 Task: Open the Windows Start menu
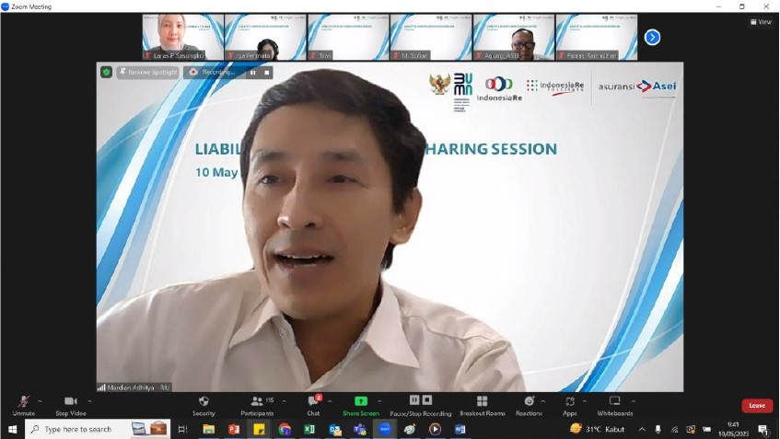[13, 429]
